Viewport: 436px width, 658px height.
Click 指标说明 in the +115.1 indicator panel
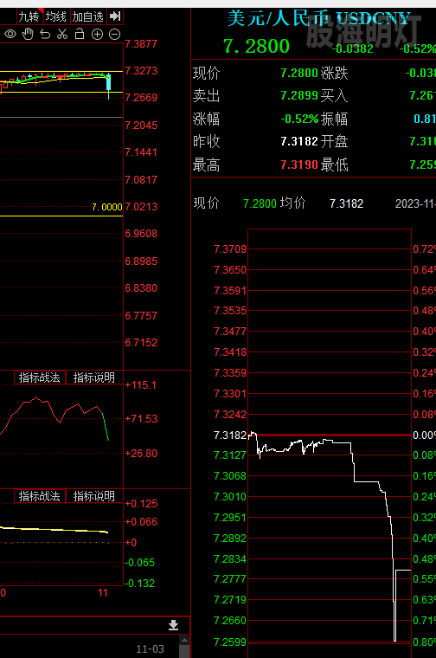coord(94,377)
